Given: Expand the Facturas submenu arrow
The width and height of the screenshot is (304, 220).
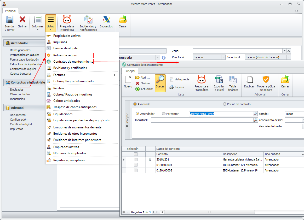Looking at the screenshot, I should coord(115,75).
